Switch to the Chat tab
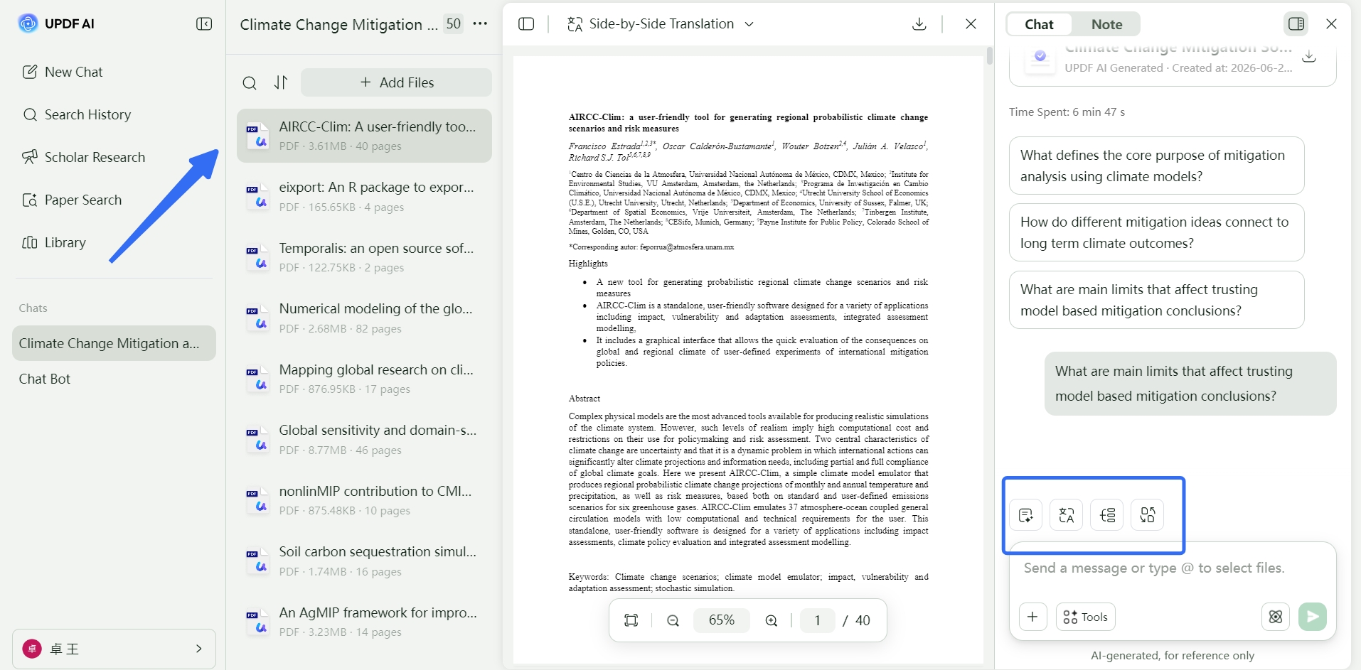The width and height of the screenshot is (1361, 670). (1039, 24)
